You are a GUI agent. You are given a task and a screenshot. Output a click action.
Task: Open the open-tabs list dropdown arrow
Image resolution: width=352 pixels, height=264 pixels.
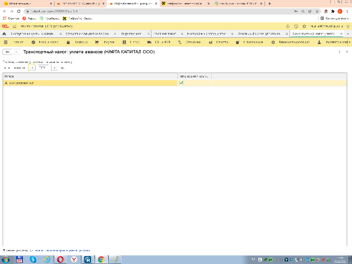(x=348, y=34)
